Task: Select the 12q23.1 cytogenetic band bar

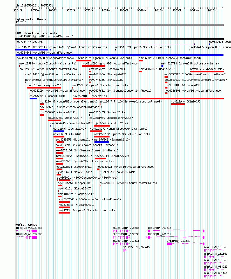Action: click(119, 25)
